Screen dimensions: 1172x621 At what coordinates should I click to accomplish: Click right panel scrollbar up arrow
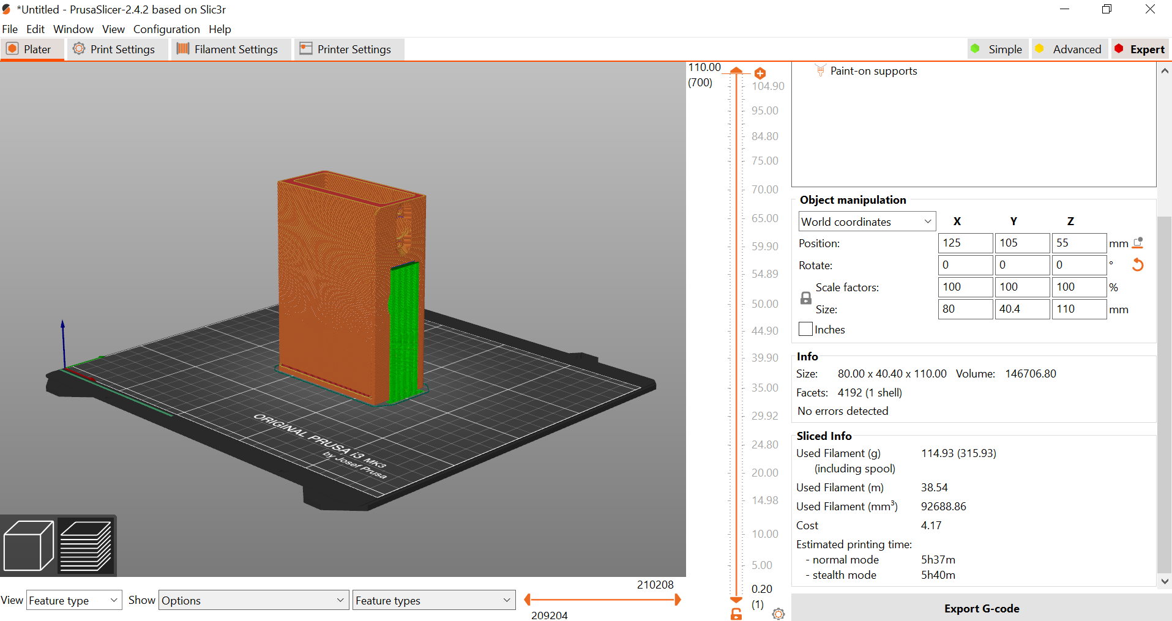[1165, 70]
